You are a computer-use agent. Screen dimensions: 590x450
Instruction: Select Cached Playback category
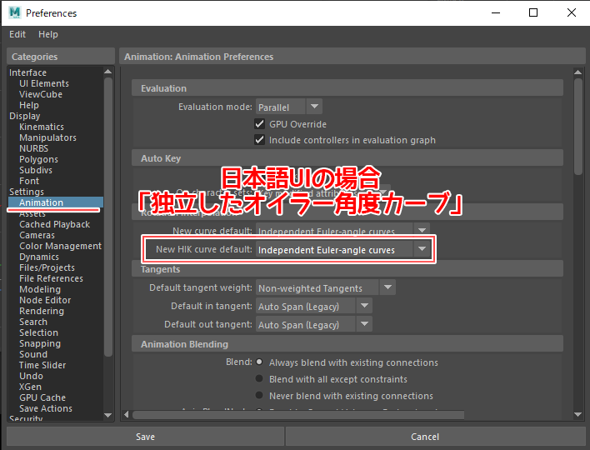pos(54,224)
